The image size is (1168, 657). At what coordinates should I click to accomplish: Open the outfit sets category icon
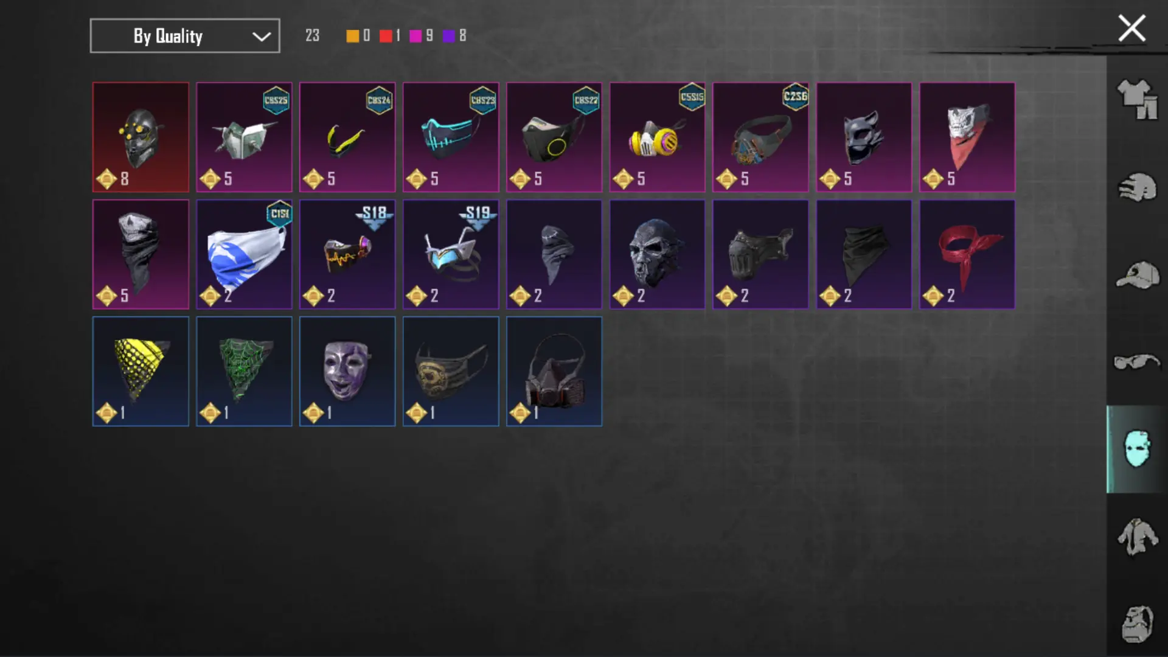[x=1136, y=100]
